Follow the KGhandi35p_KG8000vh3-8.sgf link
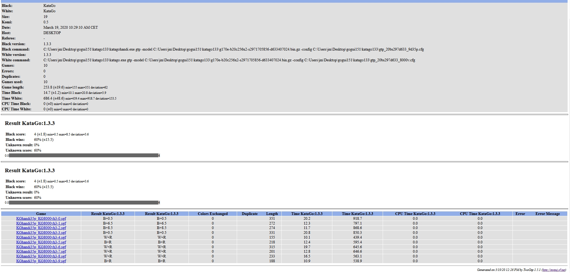 point(41,256)
